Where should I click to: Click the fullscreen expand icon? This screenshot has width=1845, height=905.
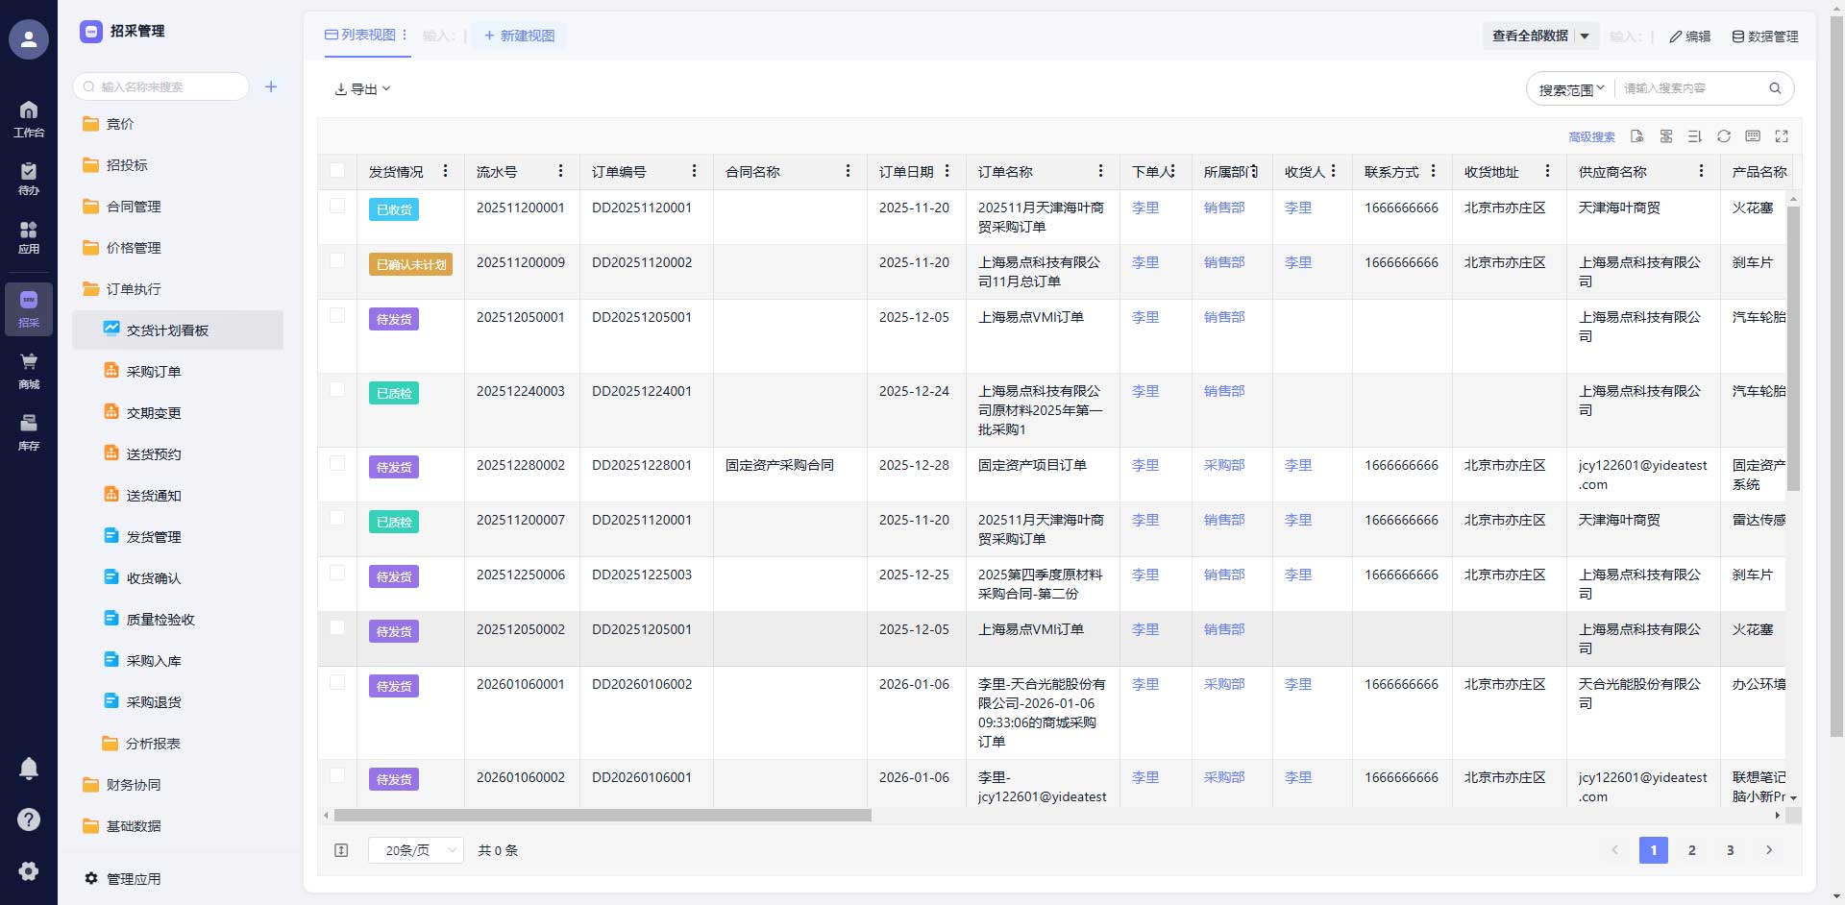click(x=1782, y=136)
